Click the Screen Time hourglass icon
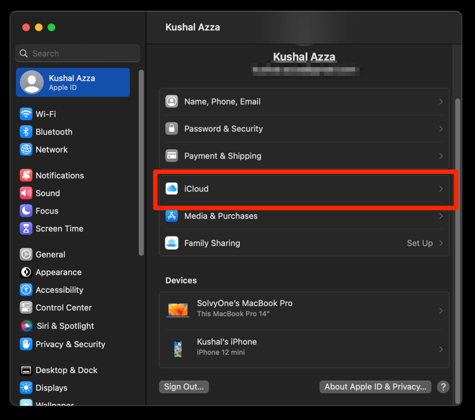Image resolution: width=475 pixels, height=420 pixels. click(x=26, y=228)
